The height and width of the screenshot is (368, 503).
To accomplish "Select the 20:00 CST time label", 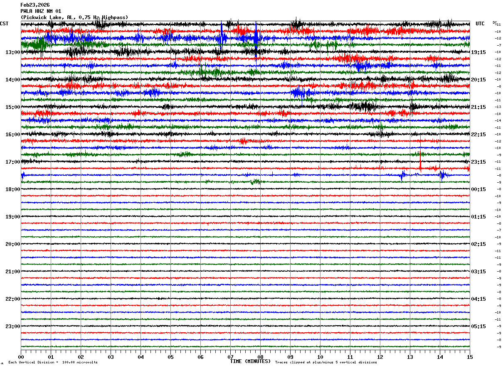I will (13, 244).
